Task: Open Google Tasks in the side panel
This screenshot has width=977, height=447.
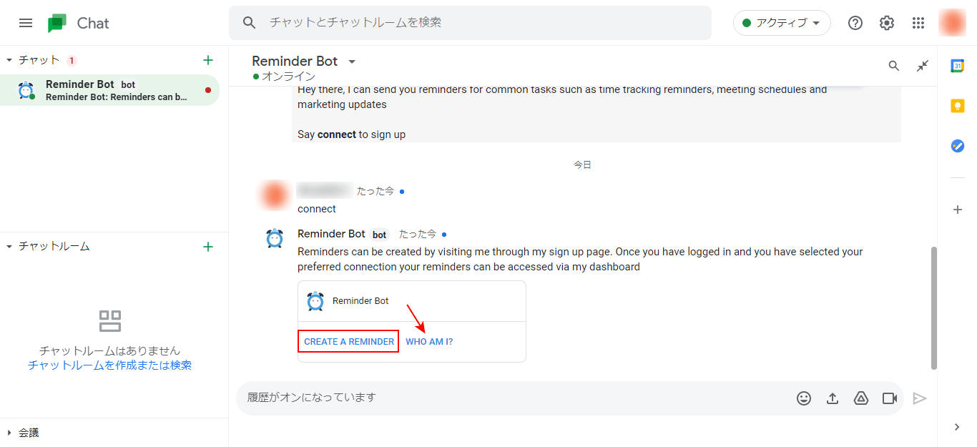Action: 958,145
